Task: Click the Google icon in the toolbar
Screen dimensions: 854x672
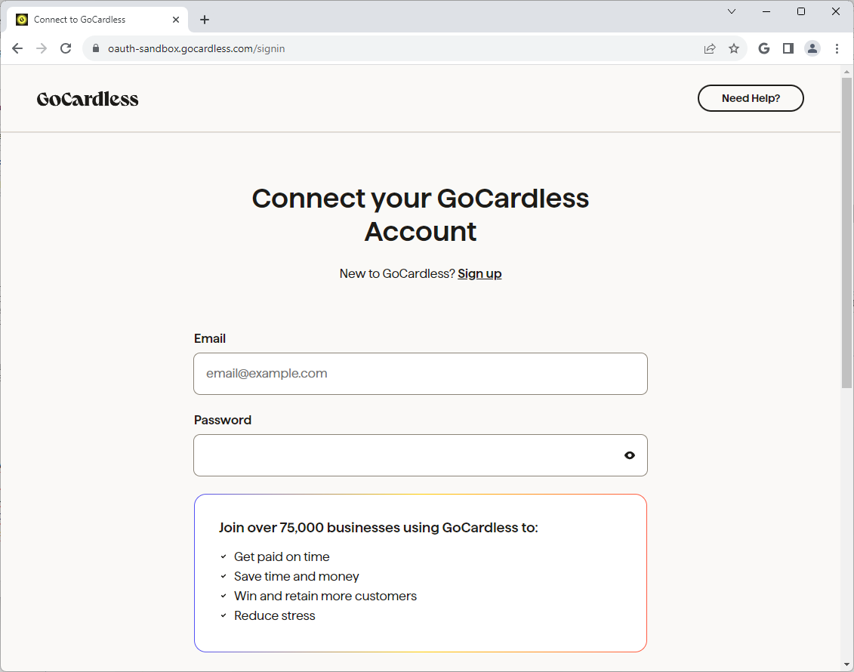Action: click(763, 48)
